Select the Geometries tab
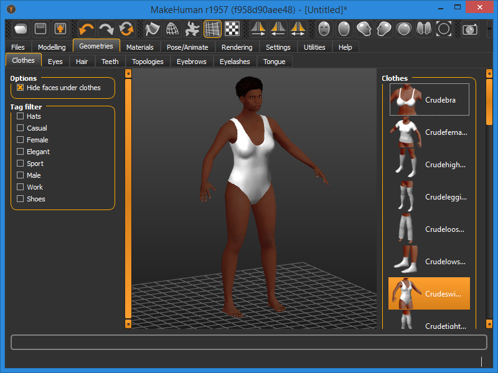498x373 pixels. pyautogui.click(x=96, y=46)
